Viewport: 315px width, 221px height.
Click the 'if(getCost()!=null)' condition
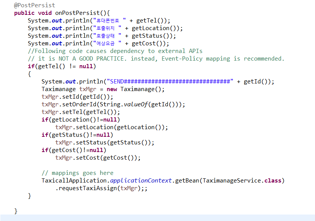click(74, 150)
